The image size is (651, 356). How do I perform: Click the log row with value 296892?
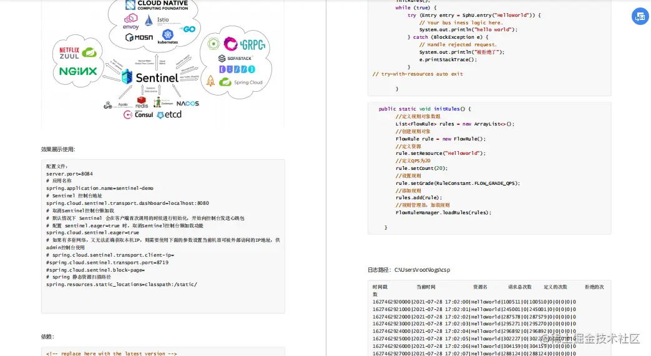tap(474, 332)
